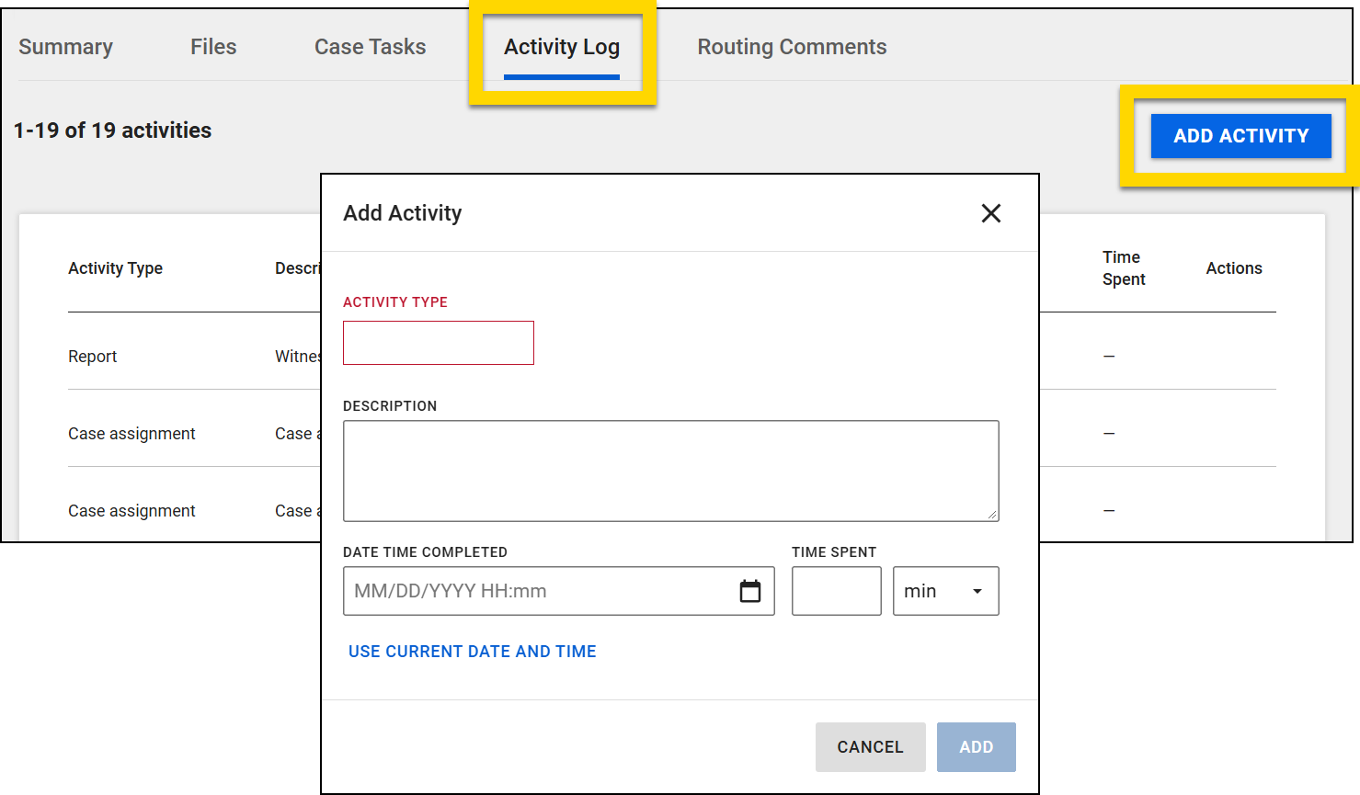Click inside the Description text area
Image resolution: width=1360 pixels, height=795 pixels.
click(670, 470)
